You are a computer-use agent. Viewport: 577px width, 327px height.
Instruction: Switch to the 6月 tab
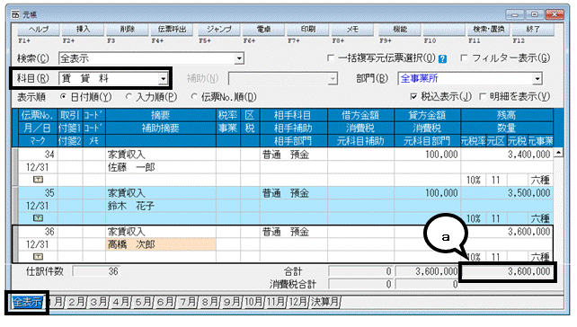(x=165, y=302)
